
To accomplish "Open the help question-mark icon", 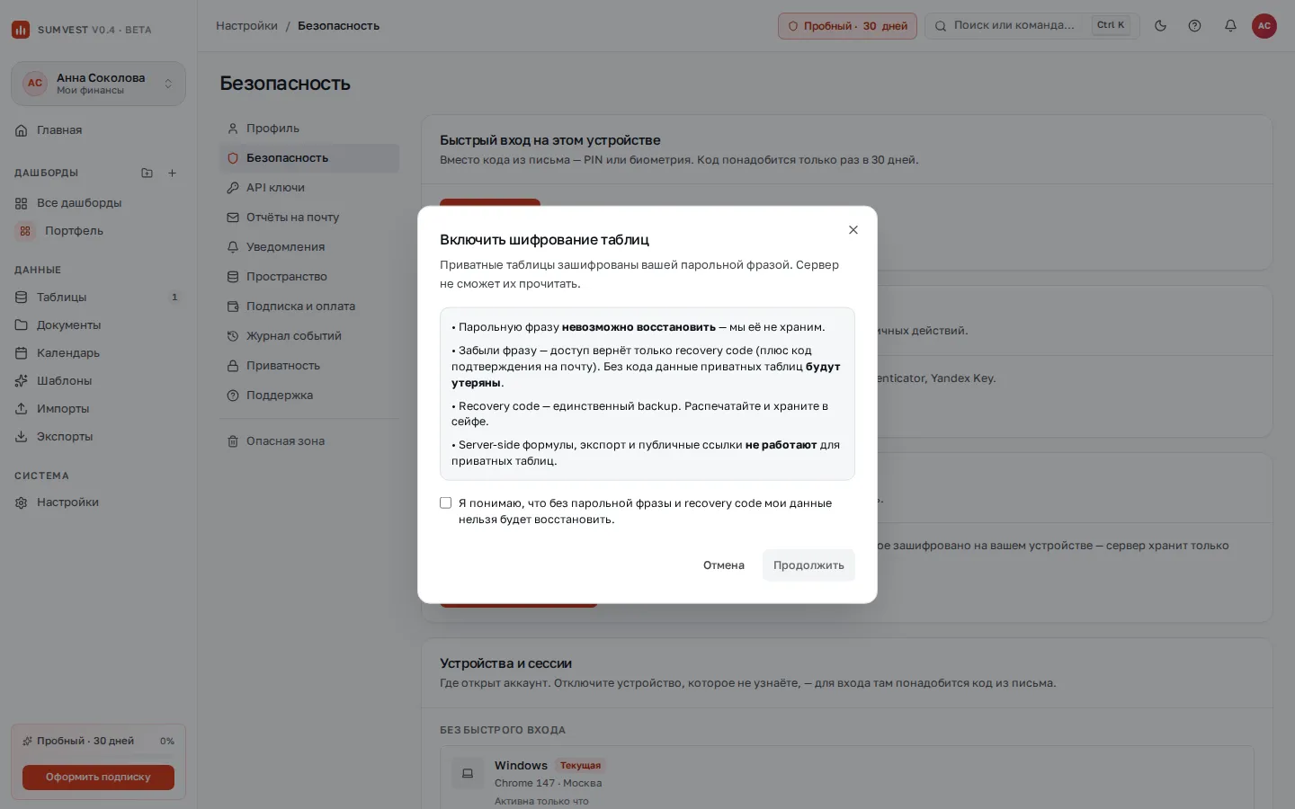I will tap(1194, 26).
